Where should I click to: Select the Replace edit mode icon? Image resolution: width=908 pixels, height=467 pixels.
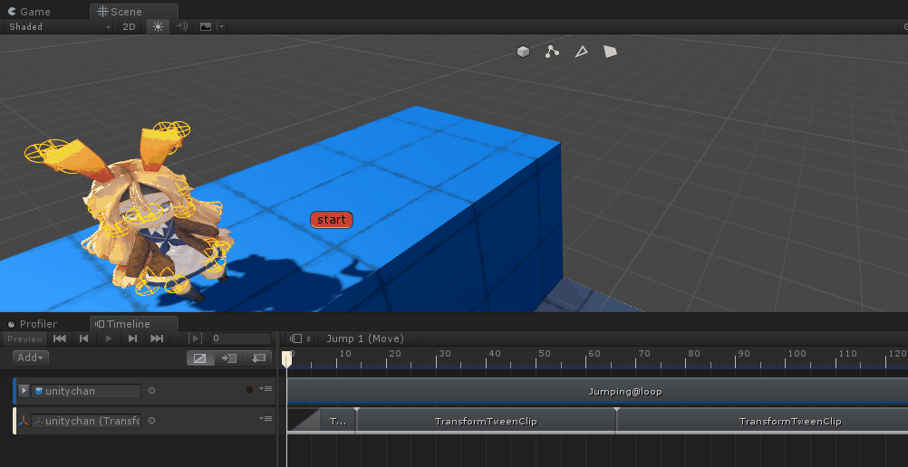click(x=257, y=358)
